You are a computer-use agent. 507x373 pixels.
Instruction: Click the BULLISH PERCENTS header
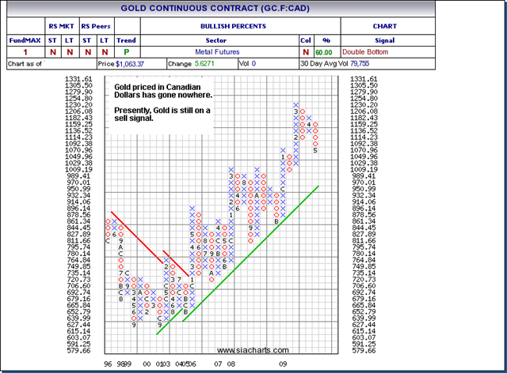233,26
